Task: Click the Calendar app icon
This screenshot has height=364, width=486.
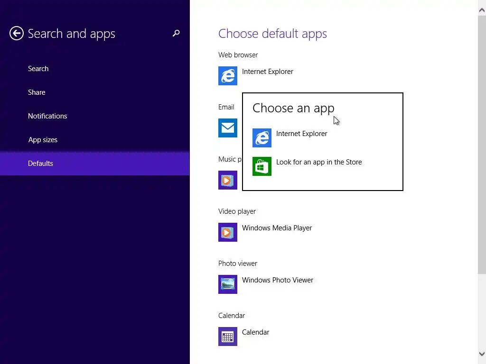Action: (x=227, y=337)
